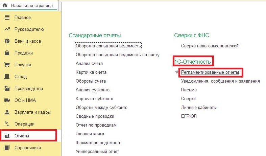Open Обороты между субконто report

pyautogui.click(x=101, y=107)
